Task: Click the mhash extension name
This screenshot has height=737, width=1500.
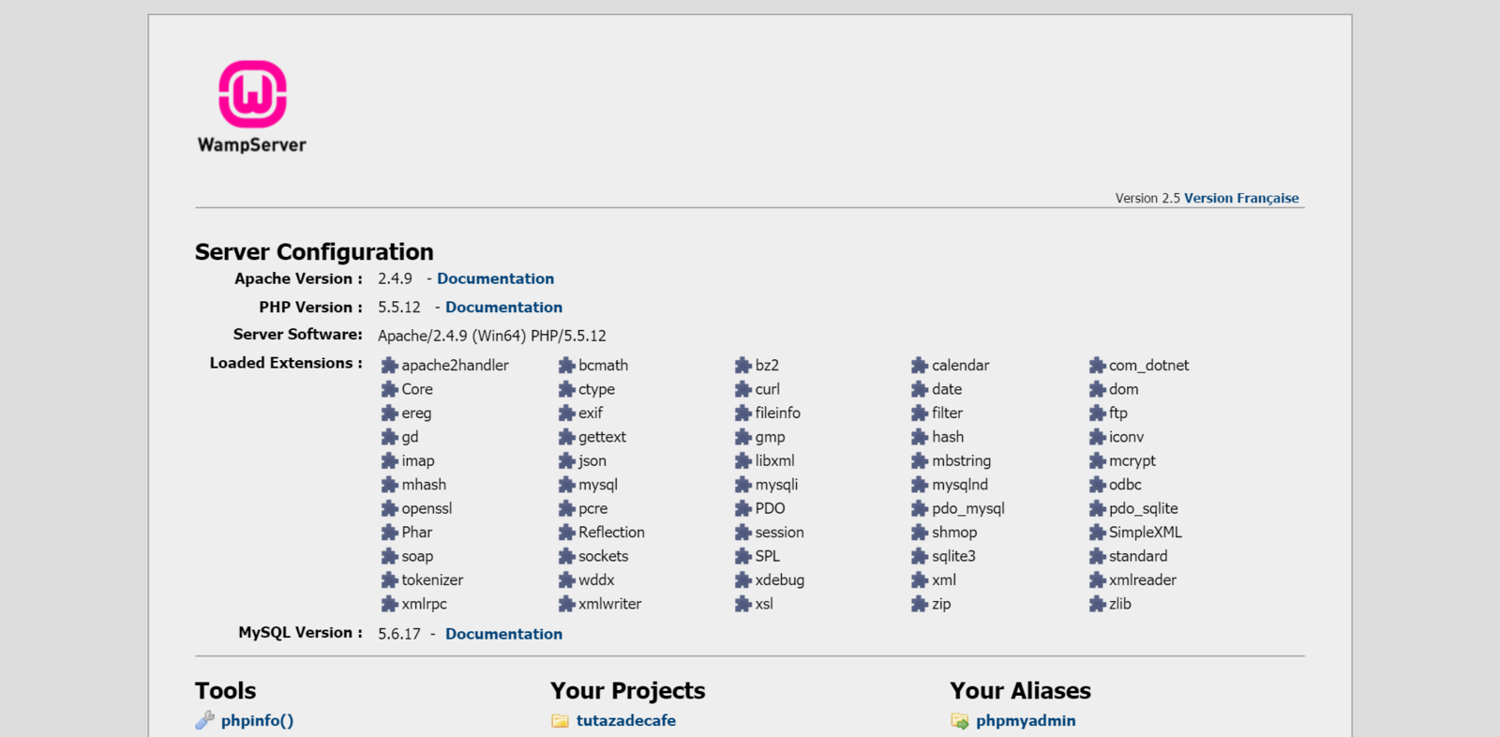Action: coord(424,485)
